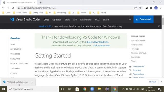The width and height of the screenshot is (164, 92).
Task: Select the Learn nav item
Action: tap(106, 20)
